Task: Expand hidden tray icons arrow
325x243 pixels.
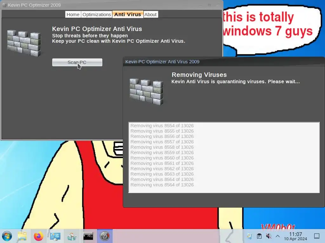Action: point(278,236)
